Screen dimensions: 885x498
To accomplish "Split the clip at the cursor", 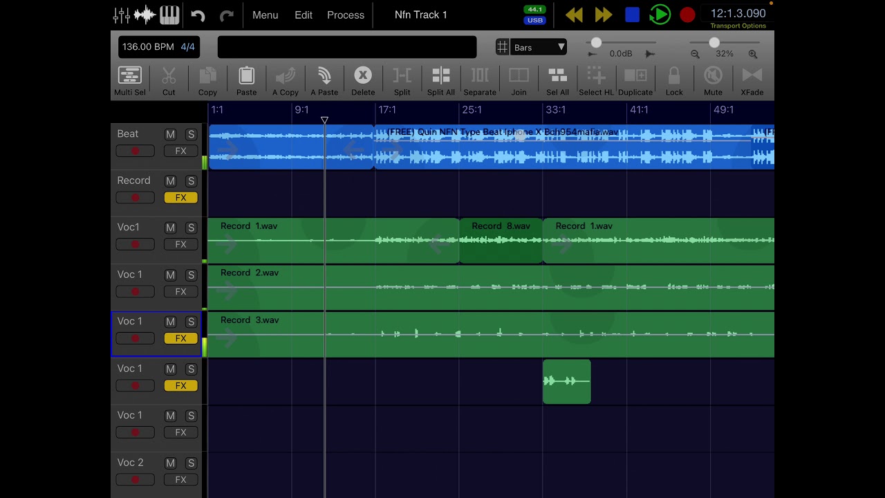I will pyautogui.click(x=402, y=81).
